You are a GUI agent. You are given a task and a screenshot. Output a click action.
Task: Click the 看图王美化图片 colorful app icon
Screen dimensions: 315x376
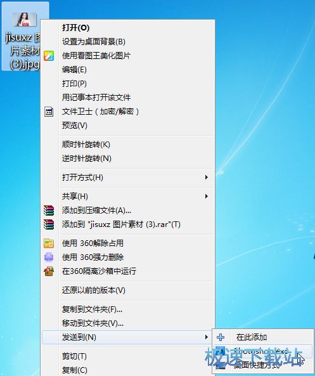point(49,56)
